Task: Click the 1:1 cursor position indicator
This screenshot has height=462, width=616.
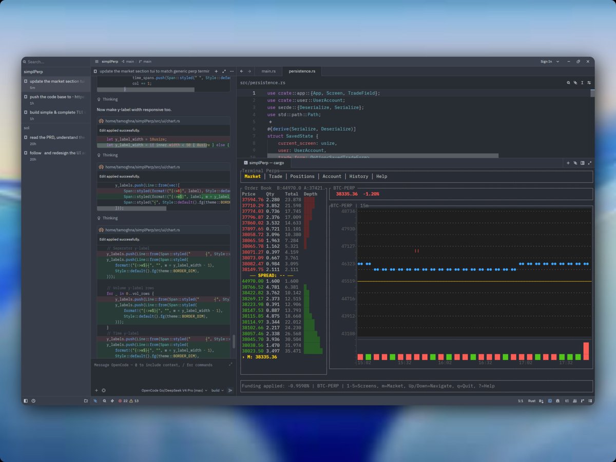Action: click(x=521, y=400)
